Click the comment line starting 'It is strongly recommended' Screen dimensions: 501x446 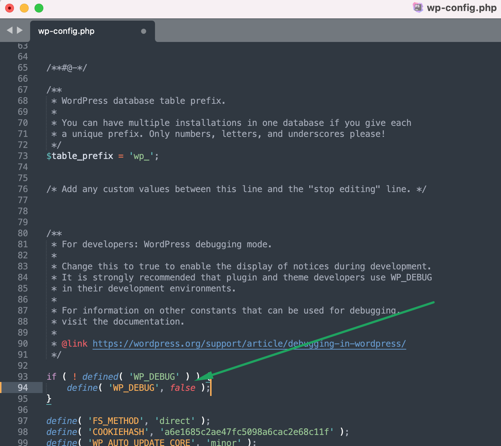247,277
